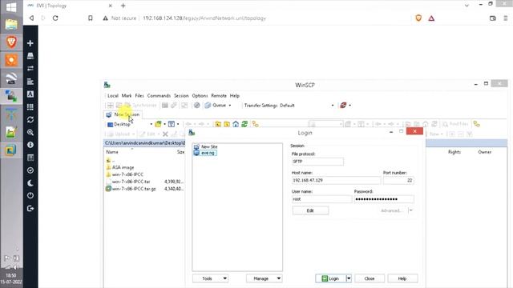Screen dimensions: 513x288
Task: Open File protocol SFTP combo box
Action: [x=317, y=162]
